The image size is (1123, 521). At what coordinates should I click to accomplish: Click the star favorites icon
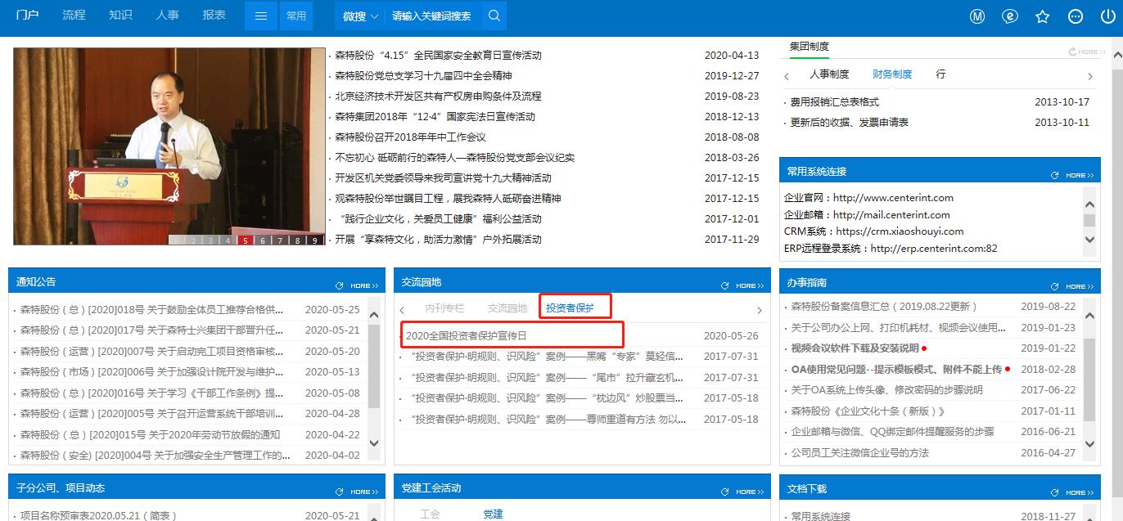click(1042, 16)
